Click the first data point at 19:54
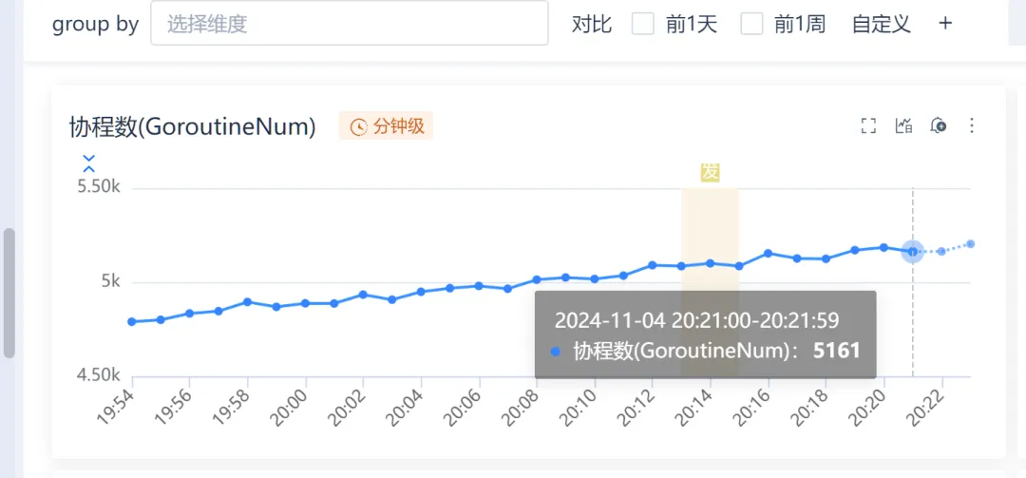The width and height of the screenshot is (1026, 478). (132, 321)
